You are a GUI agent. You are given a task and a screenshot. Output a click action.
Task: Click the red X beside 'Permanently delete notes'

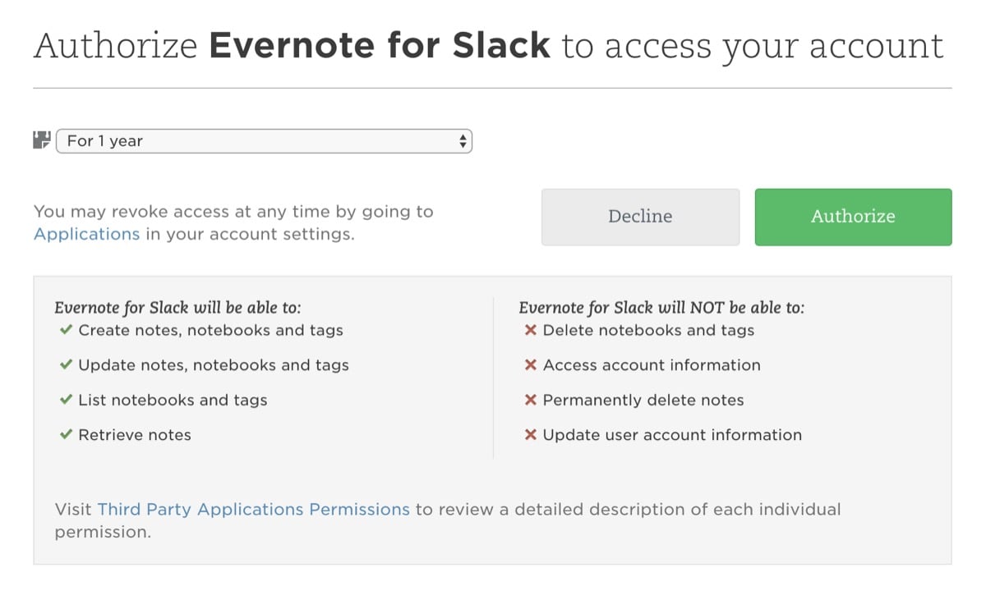point(531,401)
